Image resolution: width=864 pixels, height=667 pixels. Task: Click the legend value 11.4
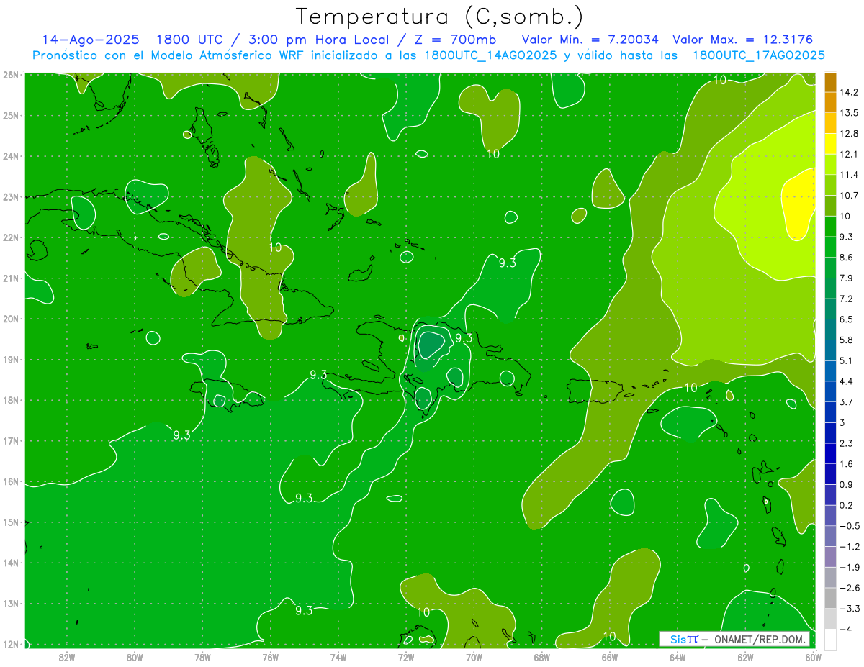point(848,175)
